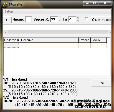Viewport: 114px width, 112px height.
Task: Select the Значение column header
Action: pos(49,40)
